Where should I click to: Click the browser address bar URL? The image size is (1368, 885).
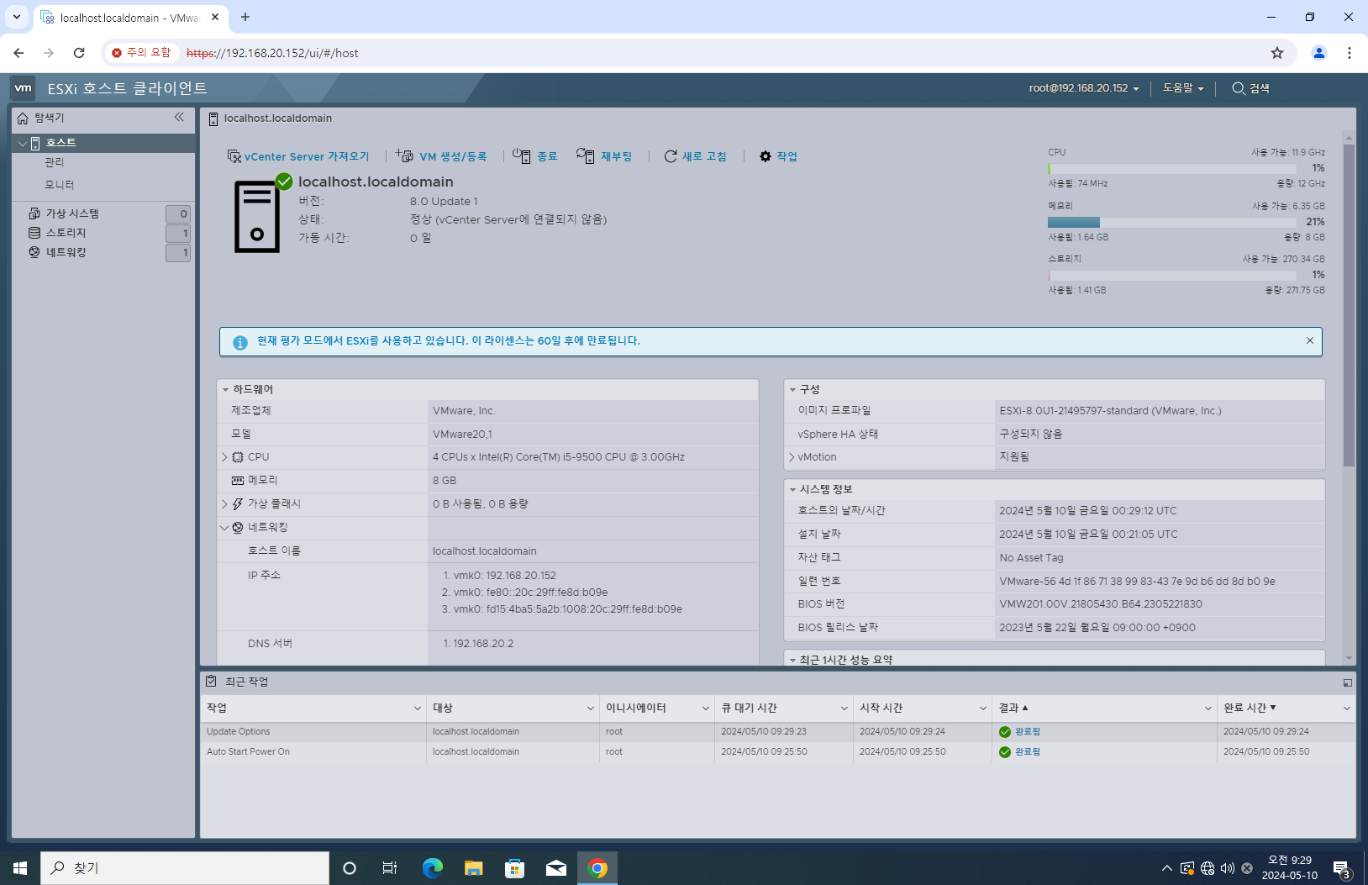click(272, 53)
